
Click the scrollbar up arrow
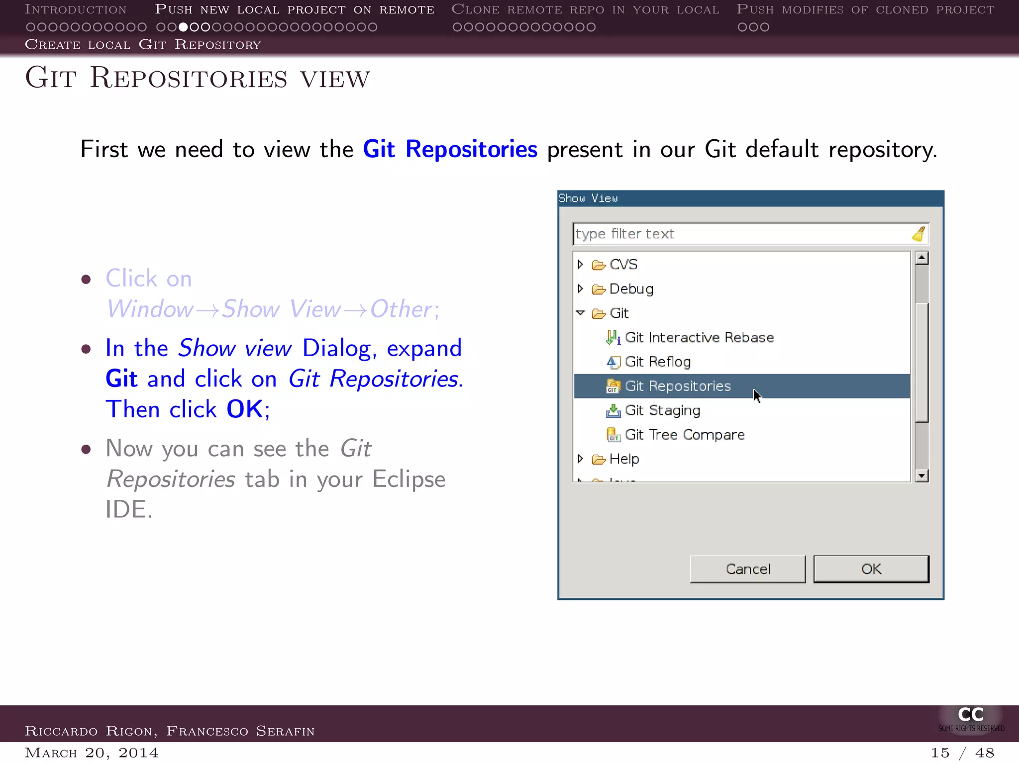click(922, 258)
